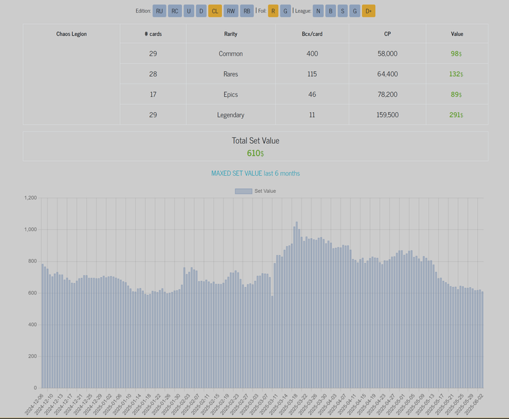This screenshot has height=419, width=509.
Task: Click the first chart bar at 2024-12-06
Action: [42, 326]
